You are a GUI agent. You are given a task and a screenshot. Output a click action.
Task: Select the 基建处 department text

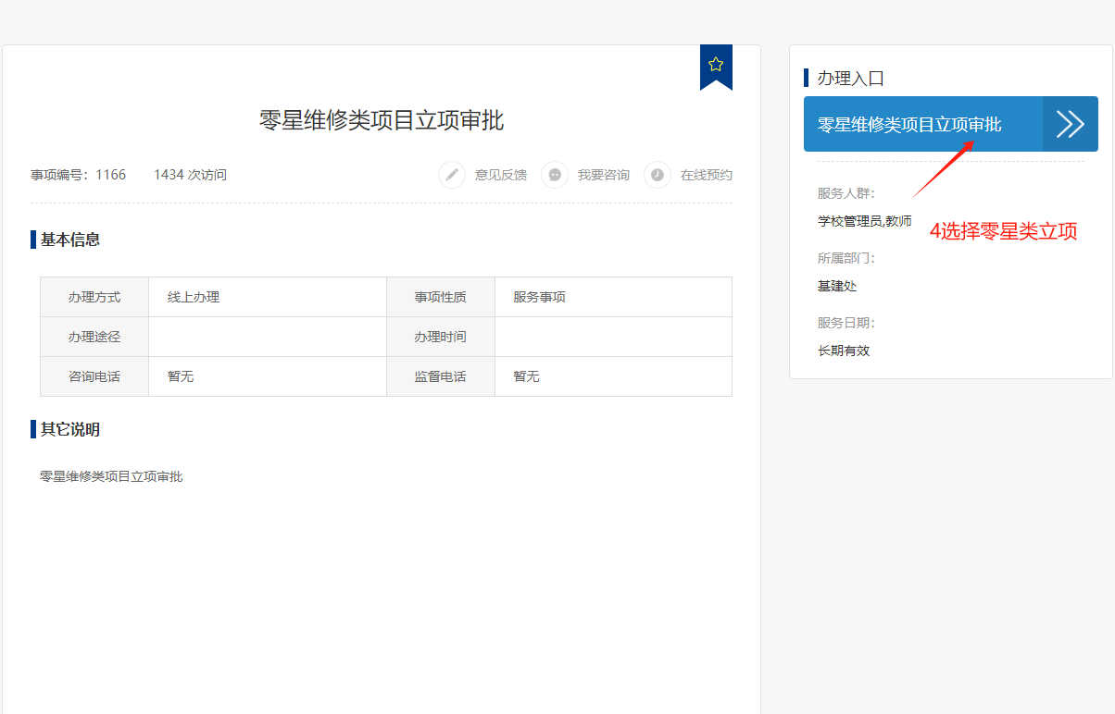(x=837, y=286)
